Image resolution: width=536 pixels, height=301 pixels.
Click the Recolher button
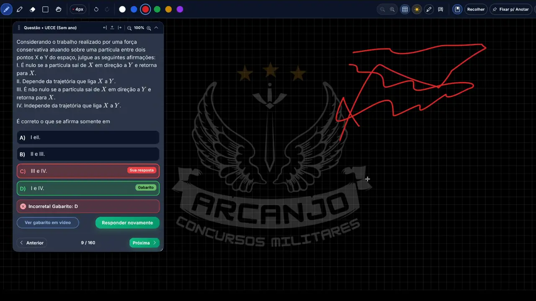coord(476,9)
